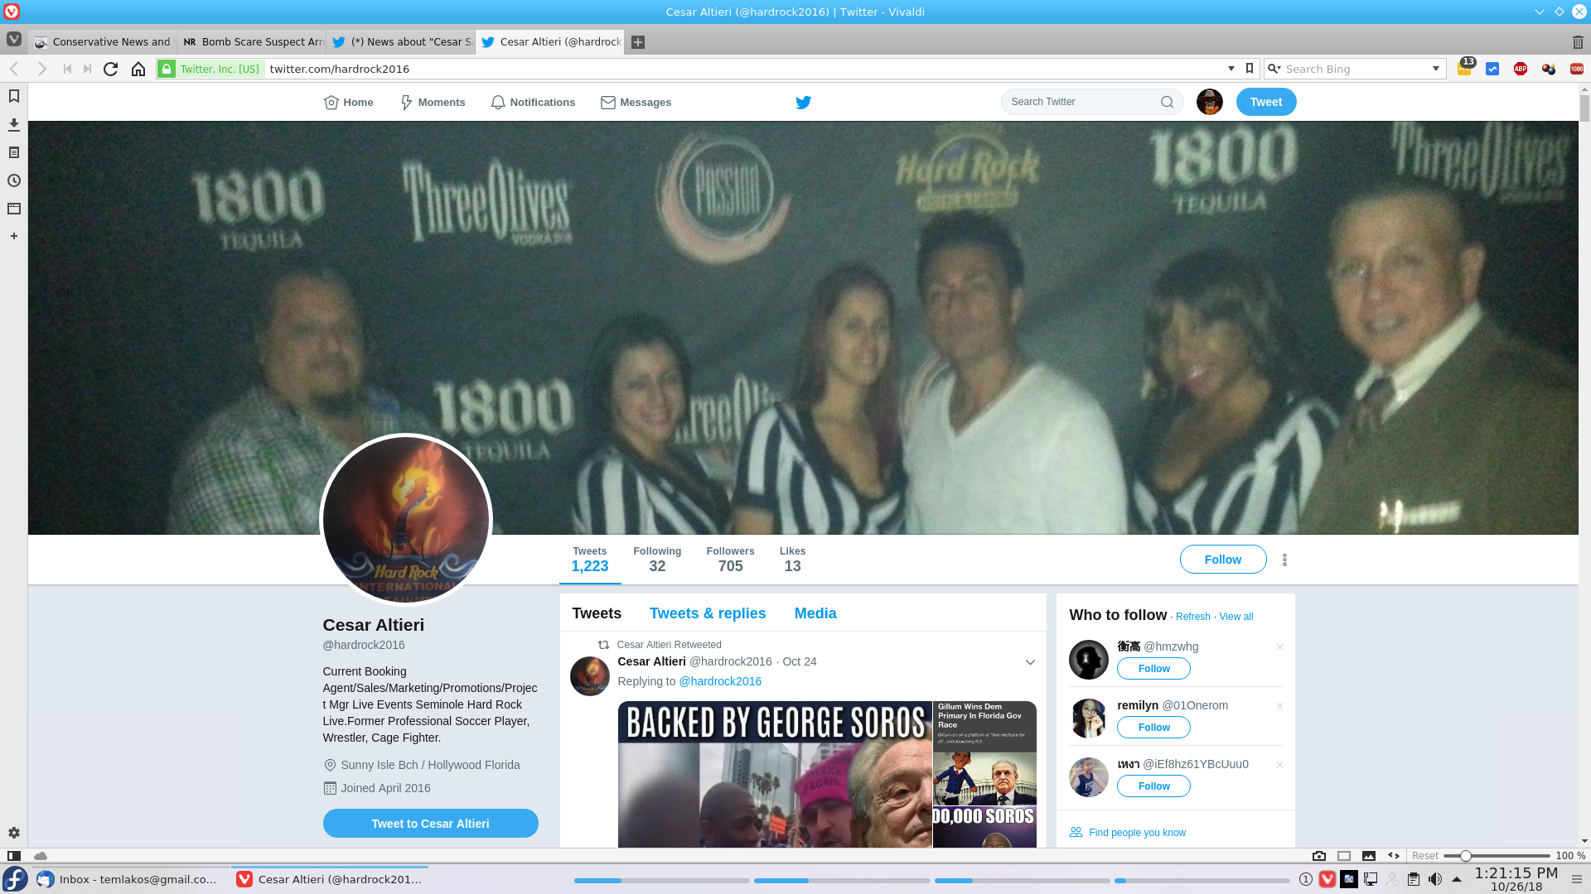Open Twitter Messages
The height and width of the screenshot is (894, 1591).
[x=636, y=103]
